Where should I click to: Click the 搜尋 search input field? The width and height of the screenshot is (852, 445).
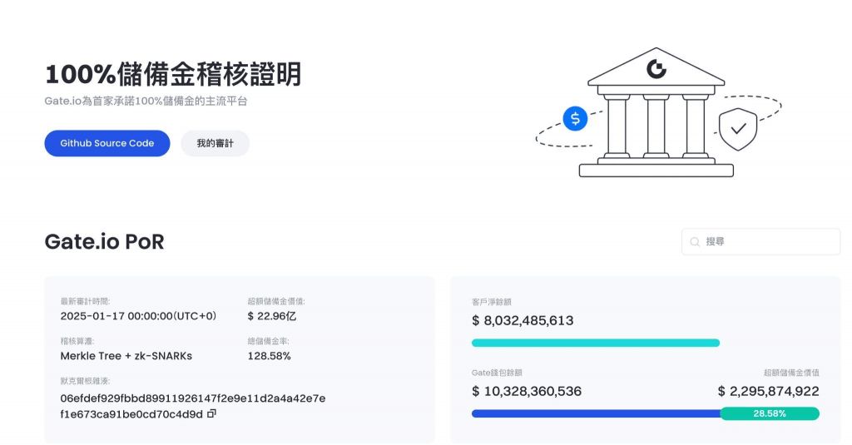[x=767, y=241]
